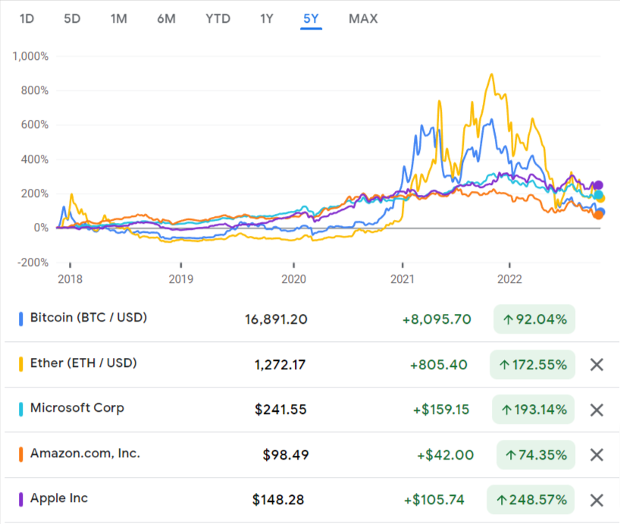Remove Apple Inc from the comparison
Viewport: 620px width, 524px height.
click(x=597, y=500)
